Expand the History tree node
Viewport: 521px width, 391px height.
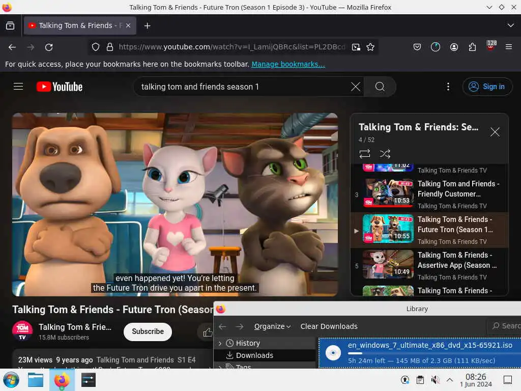pyautogui.click(x=220, y=343)
